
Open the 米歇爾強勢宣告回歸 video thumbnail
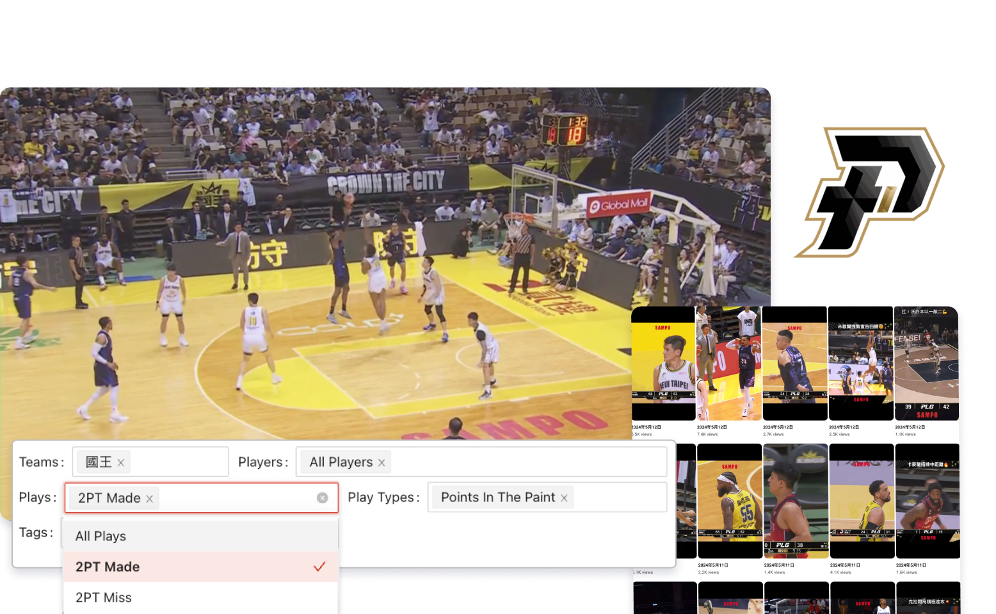860,363
